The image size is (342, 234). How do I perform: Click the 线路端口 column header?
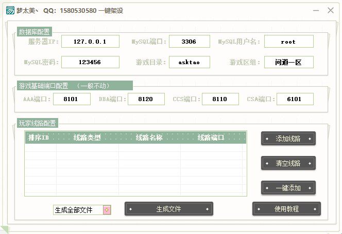tap(211, 138)
